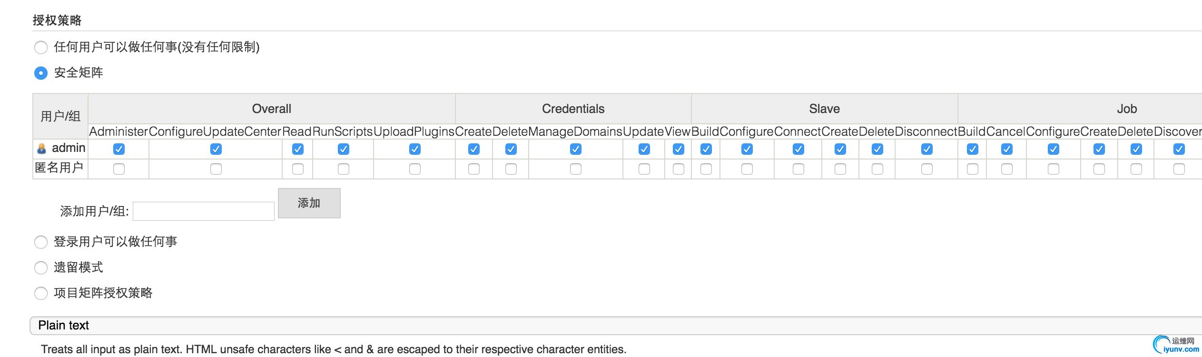Image resolution: width=1202 pixels, height=357 pixels.
Task: Uncheck admin's Credentials ManageDomains box
Action: point(576,149)
